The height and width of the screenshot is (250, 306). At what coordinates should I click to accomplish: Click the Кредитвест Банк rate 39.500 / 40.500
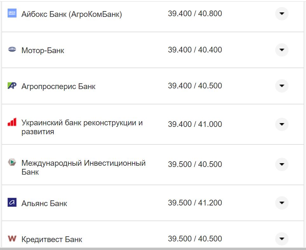195,238
